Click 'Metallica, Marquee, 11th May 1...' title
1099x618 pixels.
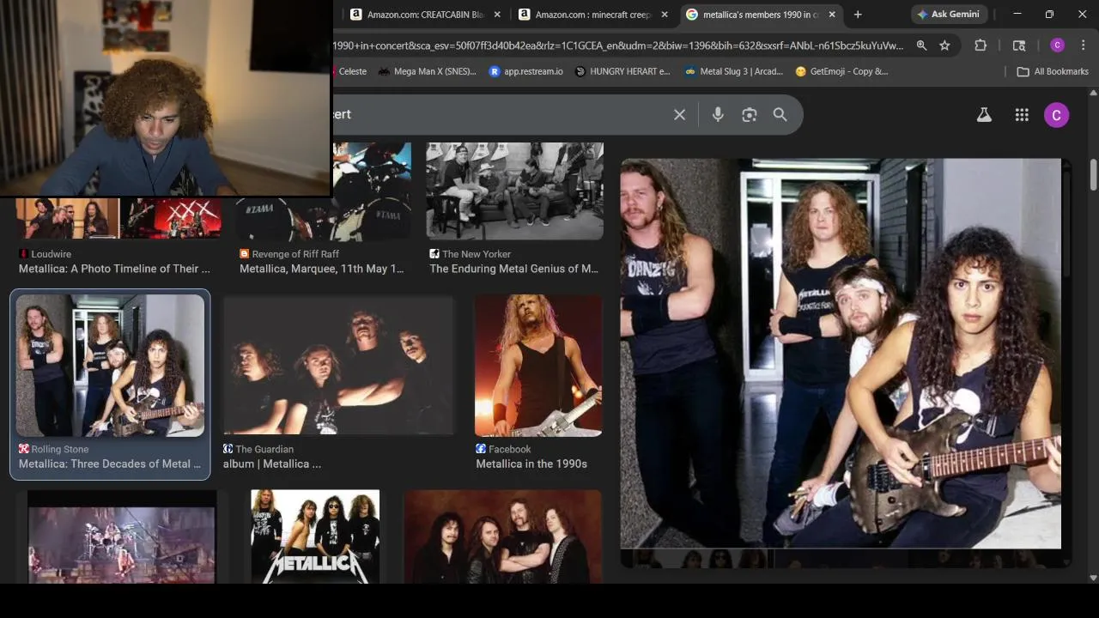(321, 269)
